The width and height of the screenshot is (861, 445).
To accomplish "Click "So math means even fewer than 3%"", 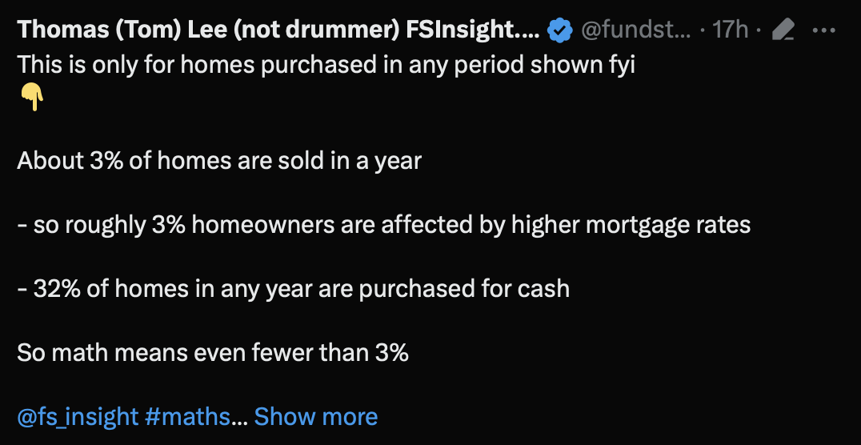I will 213,353.
